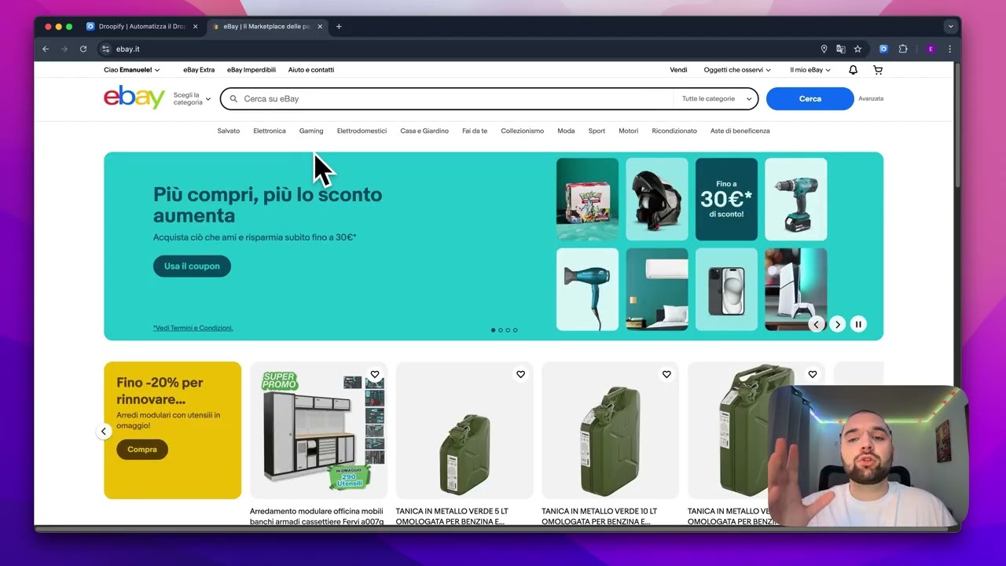Open the Sport category

point(597,131)
